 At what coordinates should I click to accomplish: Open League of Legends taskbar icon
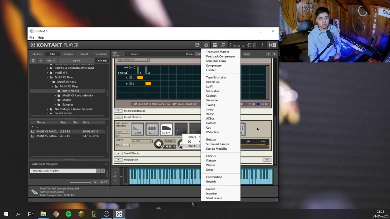[x=94, y=214]
